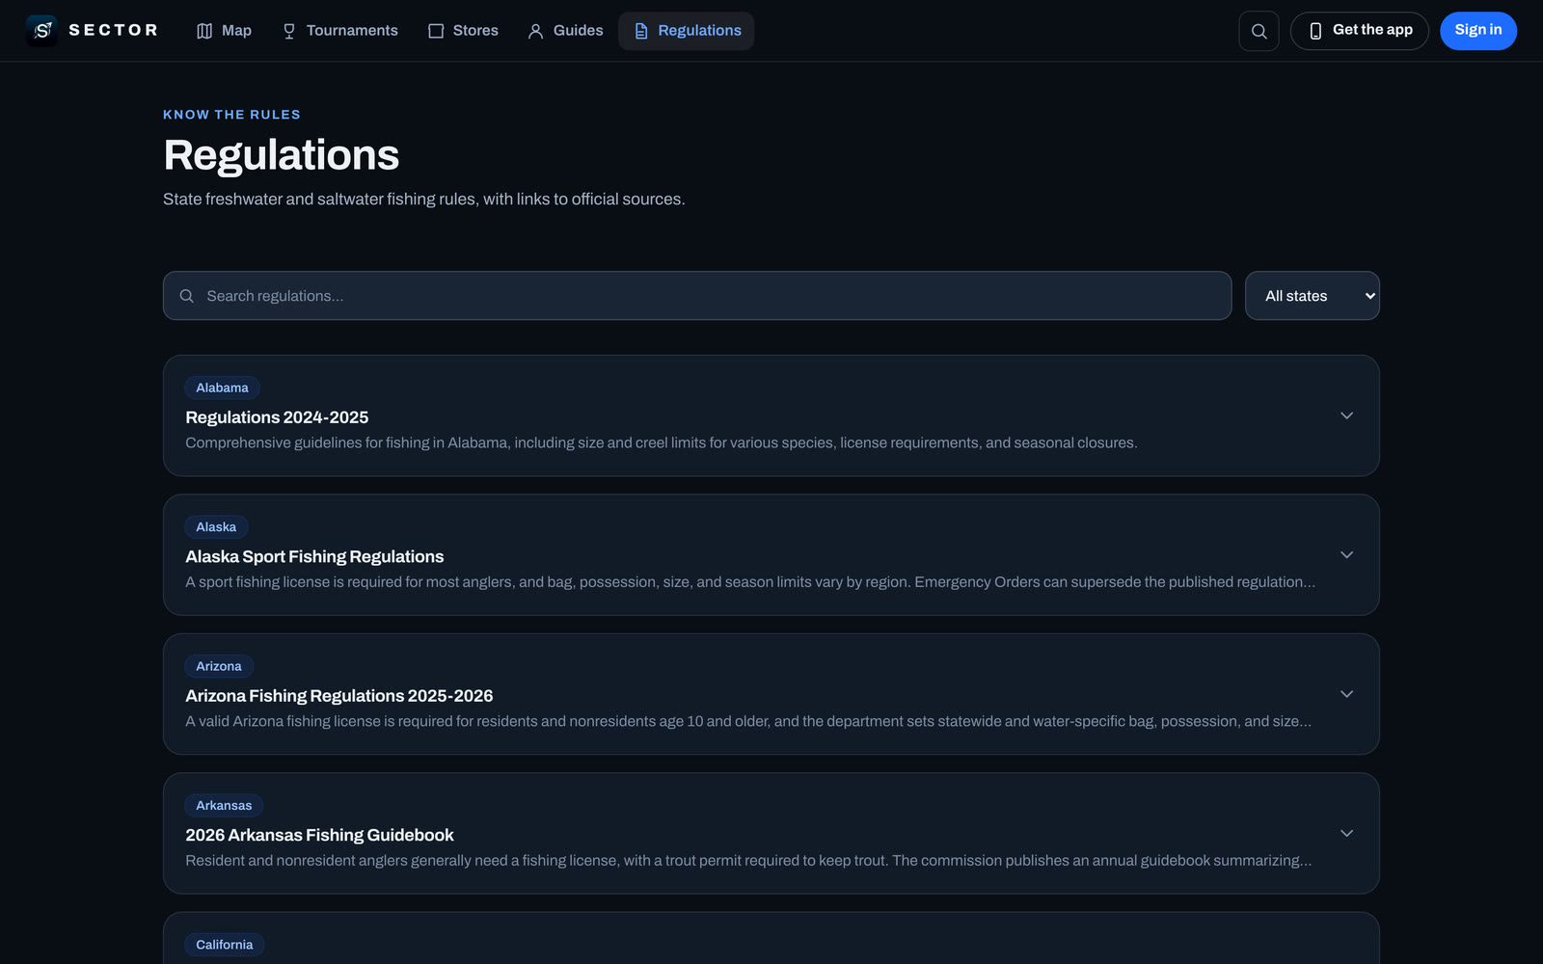
Task: Click the State freshwater and saltwater subtitle
Action: point(424,200)
